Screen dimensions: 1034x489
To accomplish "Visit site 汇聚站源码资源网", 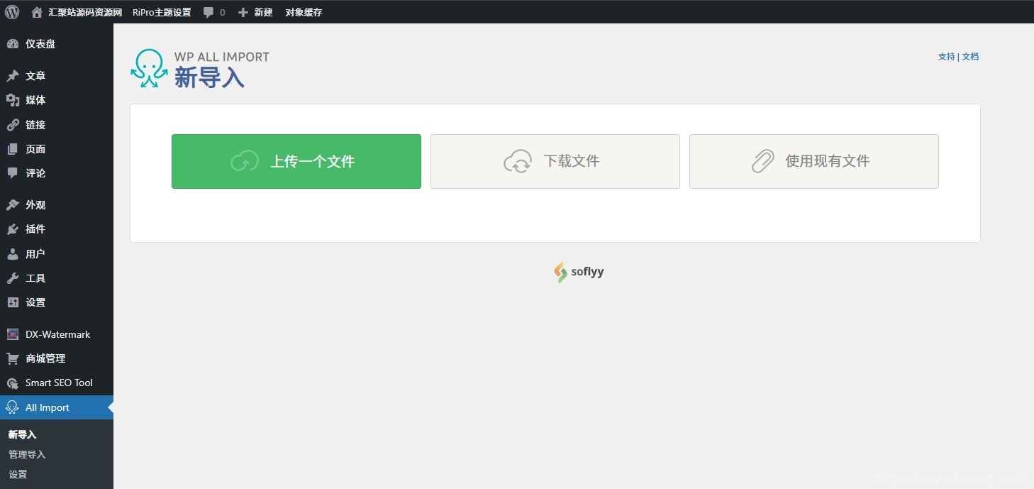I will point(85,12).
